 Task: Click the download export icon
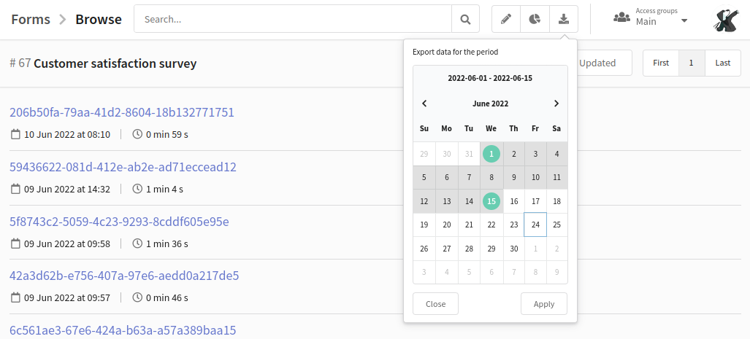point(564,19)
